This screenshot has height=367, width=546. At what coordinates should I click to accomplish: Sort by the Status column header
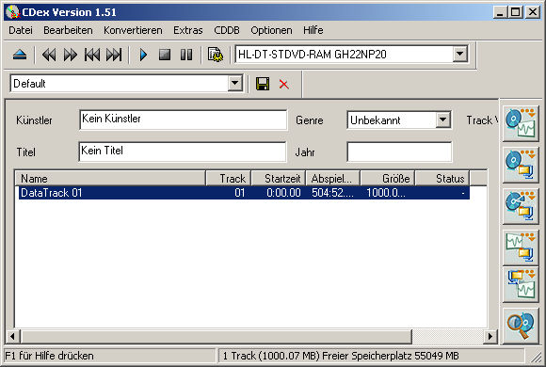[442, 178]
